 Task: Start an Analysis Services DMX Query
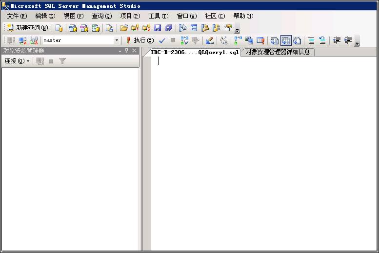[x=84, y=28]
